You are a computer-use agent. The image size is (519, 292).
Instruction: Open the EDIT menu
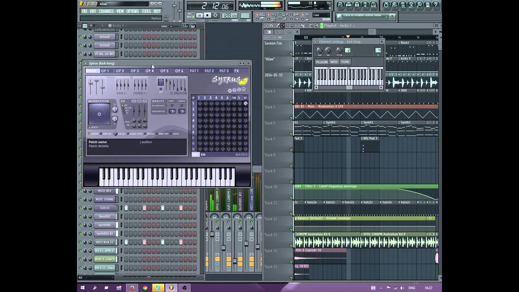pyautogui.click(x=93, y=11)
